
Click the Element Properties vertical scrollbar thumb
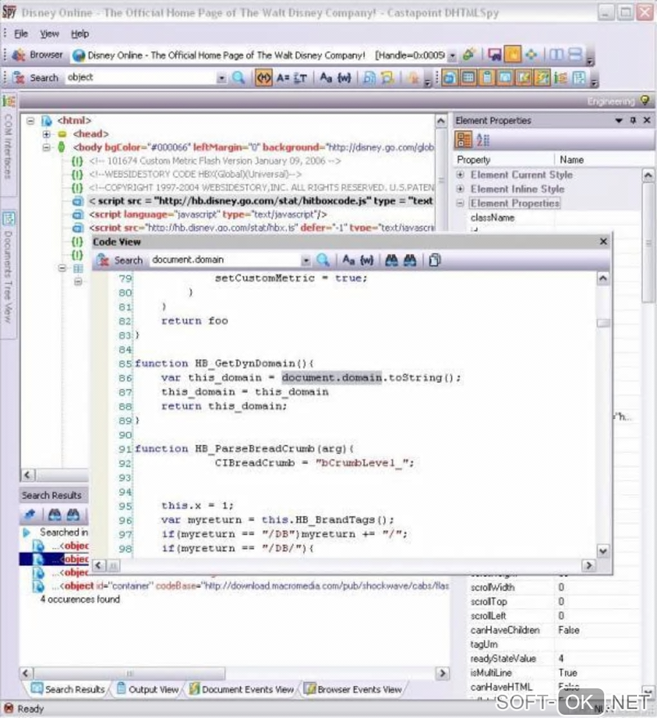pos(648,243)
